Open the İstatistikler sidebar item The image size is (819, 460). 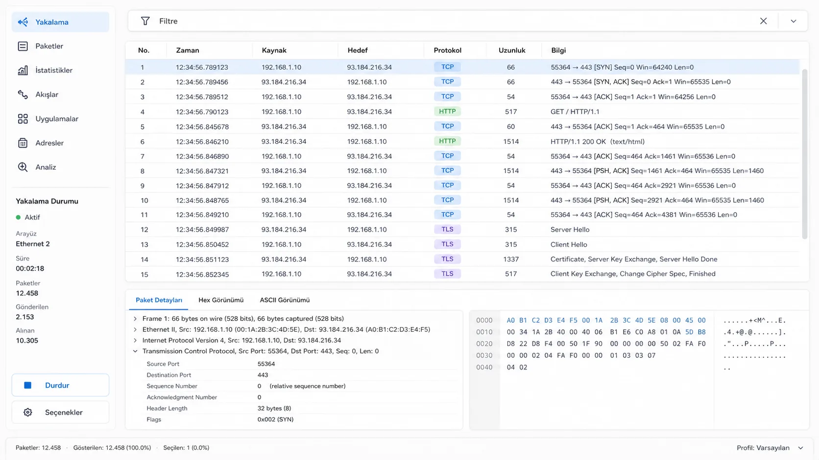coord(60,70)
